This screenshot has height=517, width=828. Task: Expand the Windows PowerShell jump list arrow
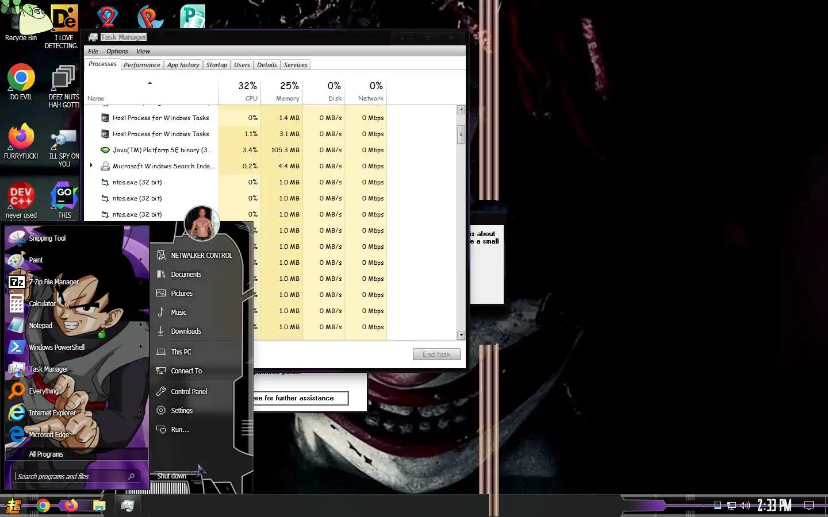141,347
